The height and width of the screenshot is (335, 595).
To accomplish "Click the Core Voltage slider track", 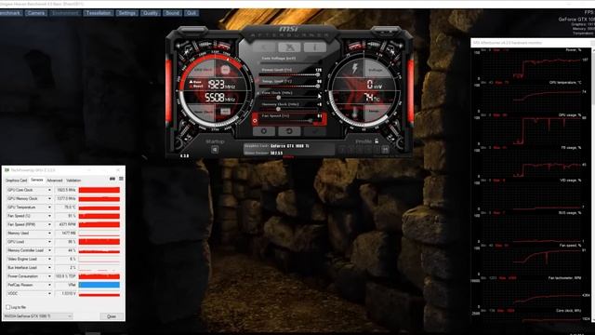I will click(289, 63).
